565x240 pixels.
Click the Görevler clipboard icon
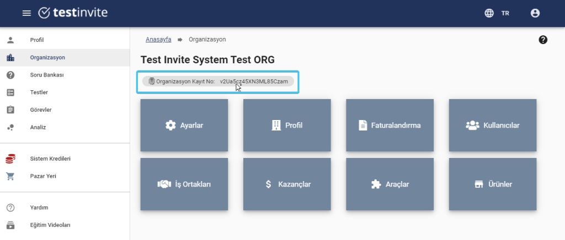pyautogui.click(x=10, y=110)
